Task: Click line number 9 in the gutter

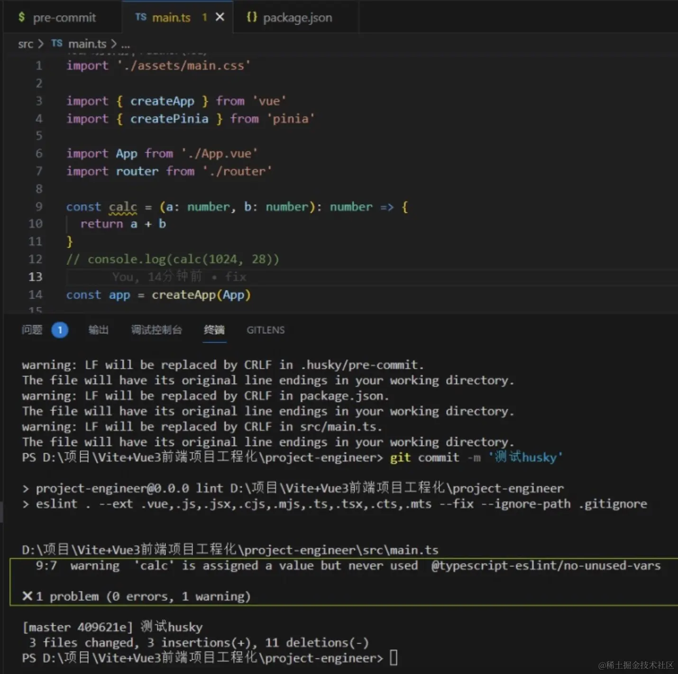Action: click(x=39, y=207)
